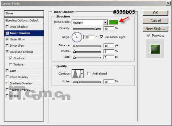This screenshot has width=172, height=126.
Task: Click the angle dial control
Action: (x=77, y=37)
